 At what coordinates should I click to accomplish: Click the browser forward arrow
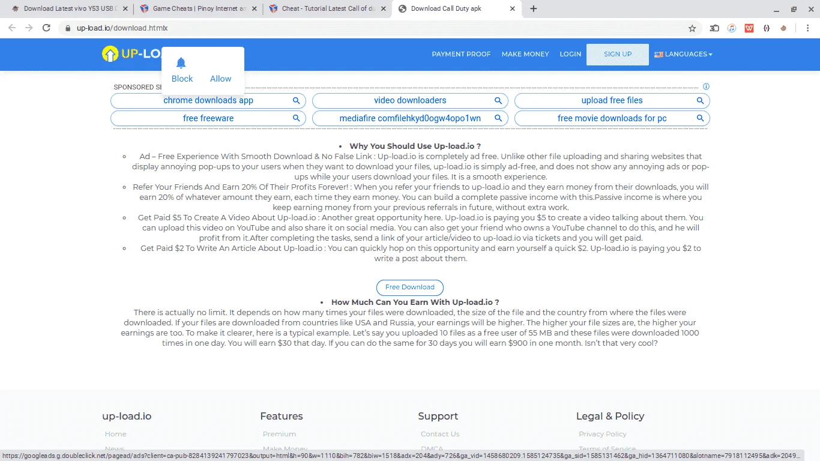pyautogui.click(x=29, y=28)
